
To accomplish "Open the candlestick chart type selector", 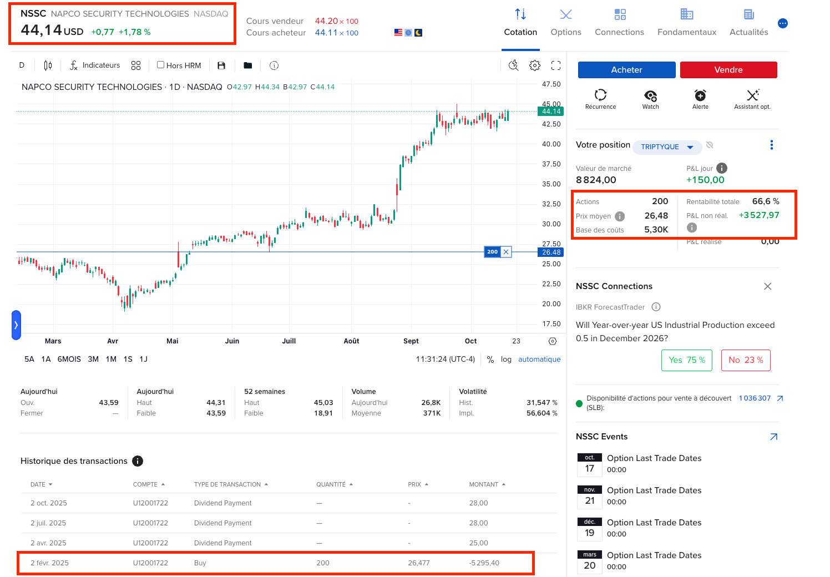I will pos(48,65).
